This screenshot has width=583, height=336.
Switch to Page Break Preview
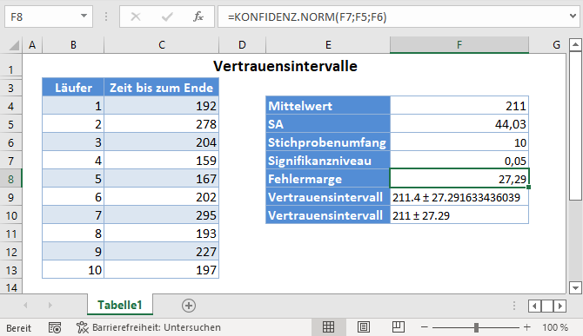click(x=399, y=326)
